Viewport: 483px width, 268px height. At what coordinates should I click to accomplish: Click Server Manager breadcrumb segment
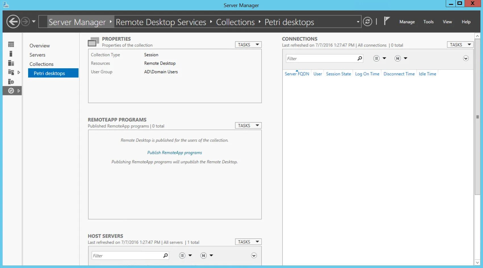click(77, 22)
